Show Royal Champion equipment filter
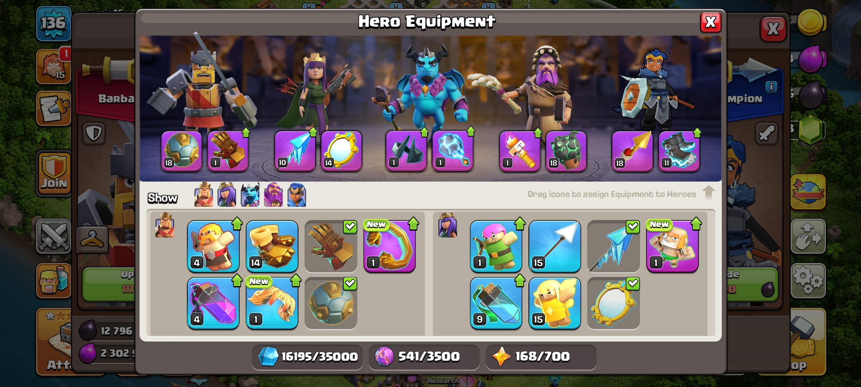The width and height of the screenshot is (861, 387). click(297, 195)
